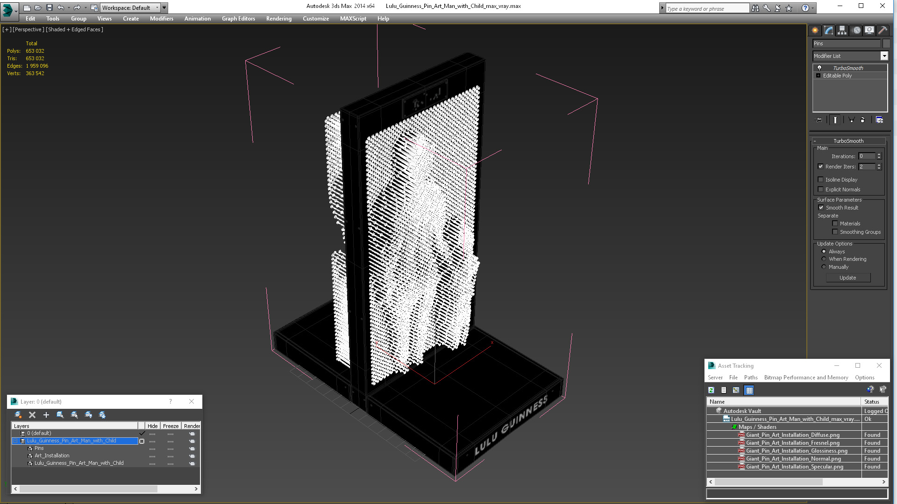Open the Create command panel tab

pos(815,30)
